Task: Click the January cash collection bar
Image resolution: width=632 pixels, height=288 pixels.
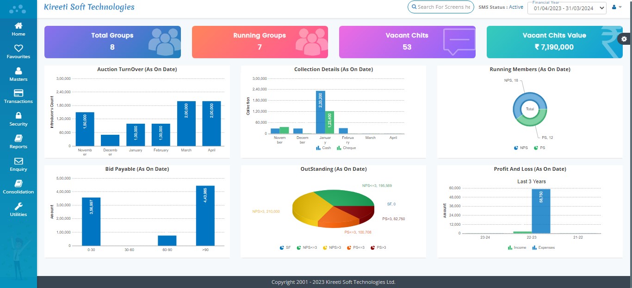Action: [320, 112]
